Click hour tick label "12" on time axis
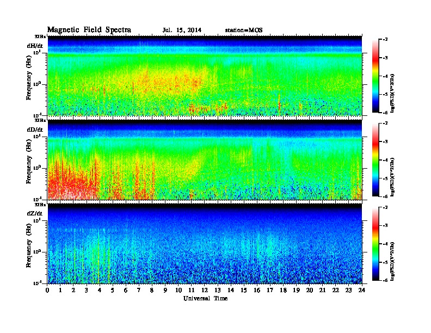This screenshot has height=333, width=431. coord(205,291)
